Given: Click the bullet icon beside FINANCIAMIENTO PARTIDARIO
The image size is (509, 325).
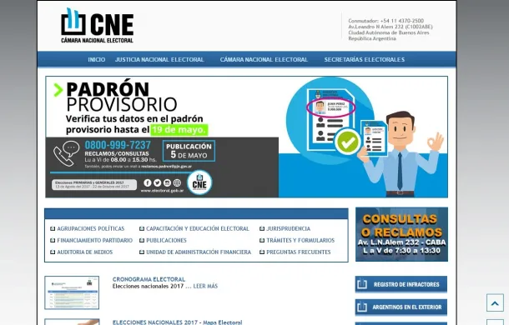Looking at the screenshot, I should coord(53,240).
